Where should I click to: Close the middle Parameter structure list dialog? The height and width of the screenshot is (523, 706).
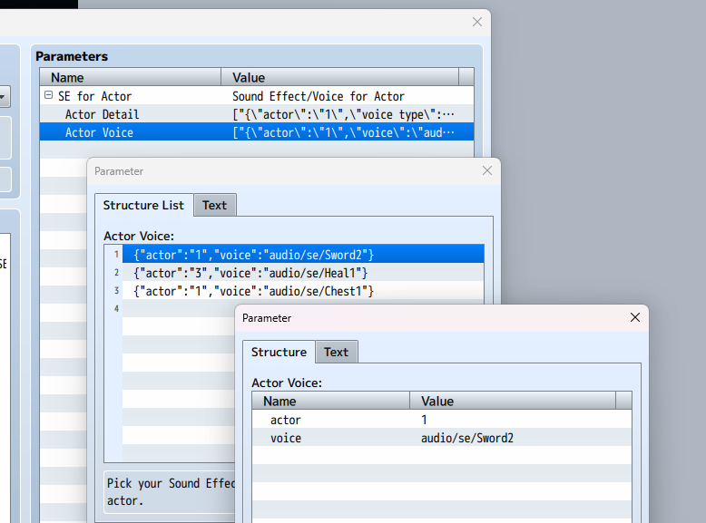[487, 170]
